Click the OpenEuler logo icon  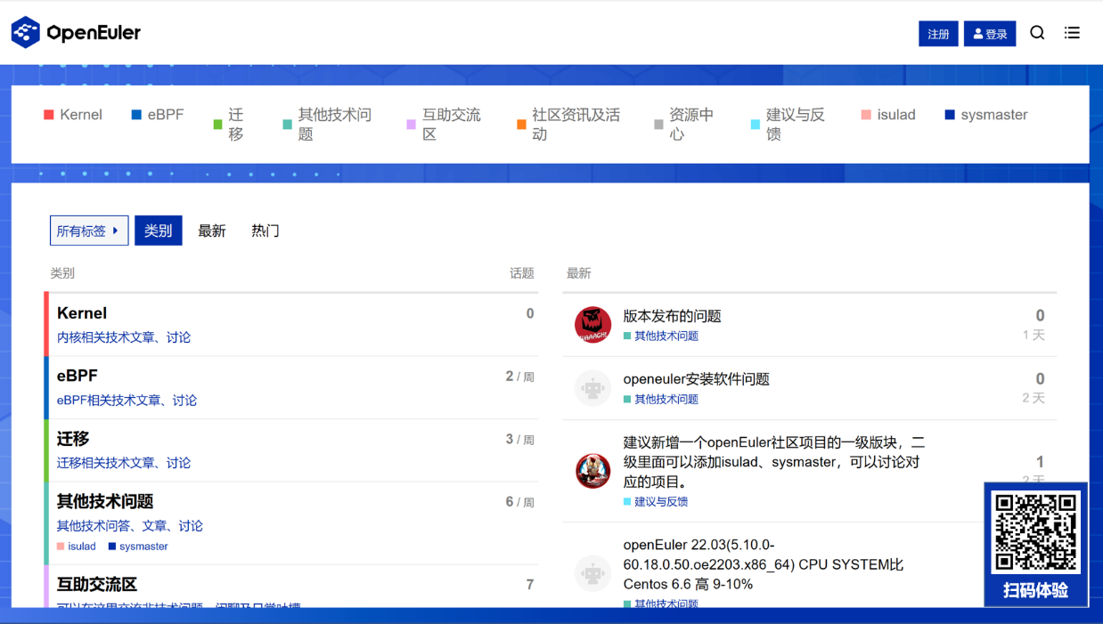click(26, 33)
